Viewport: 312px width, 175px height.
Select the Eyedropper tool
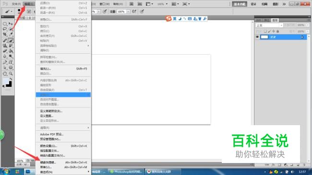(x=11, y=35)
